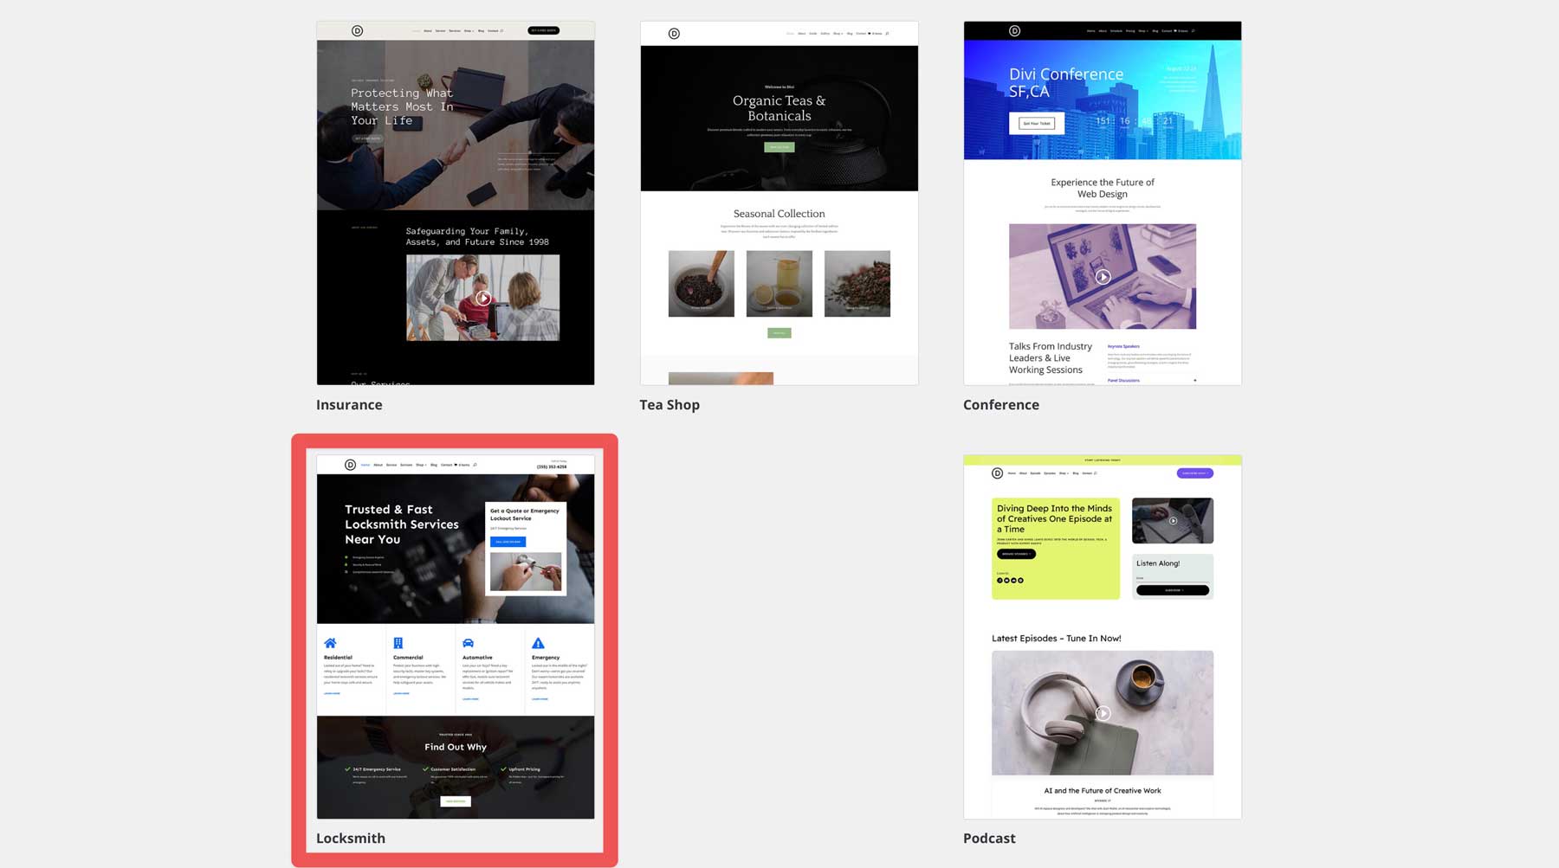This screenshot has height=868, width=1559.
Task: Open search with the magnifier icon in Conference navbar
Action: coord(1193,31)
